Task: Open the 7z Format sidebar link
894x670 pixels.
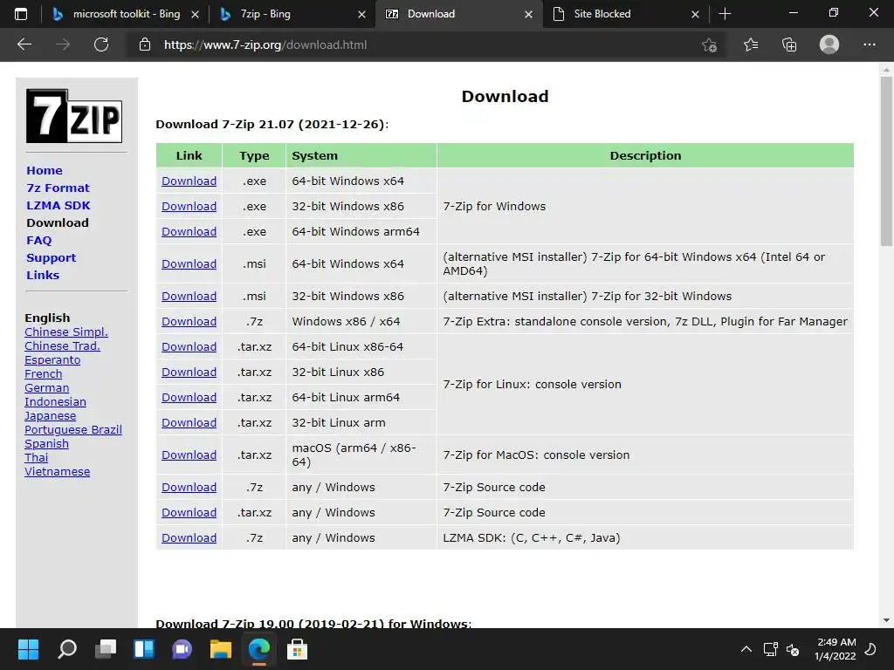Action: click(x=58, y=188)
